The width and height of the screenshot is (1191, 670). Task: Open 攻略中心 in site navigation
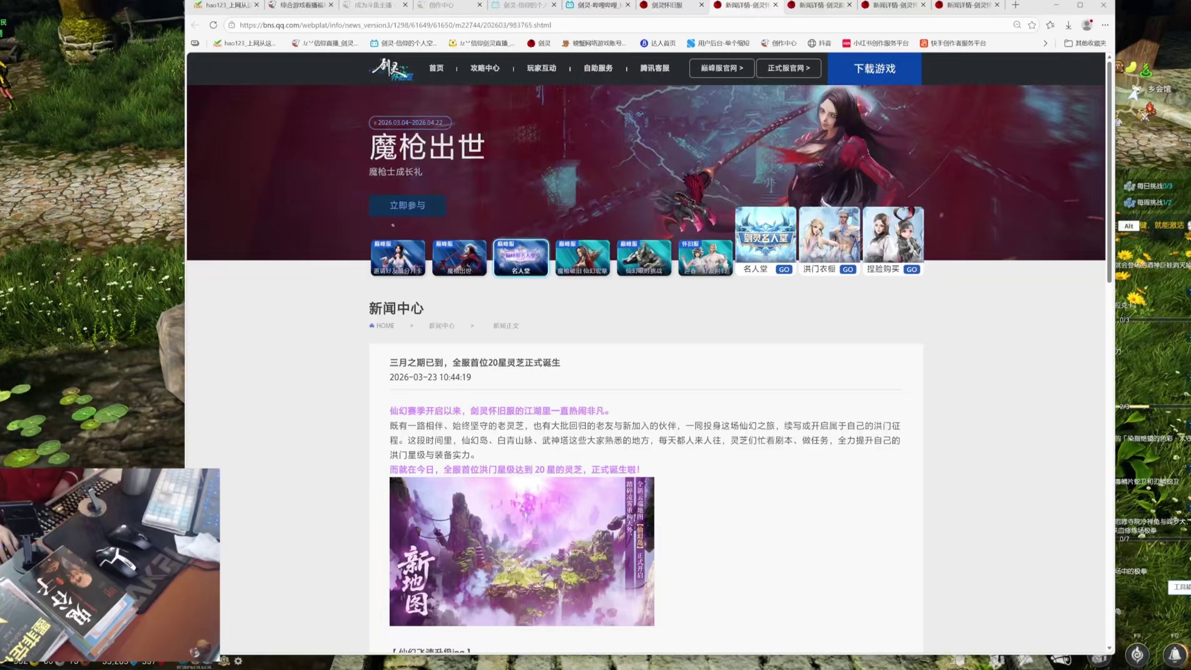(485, 68)
